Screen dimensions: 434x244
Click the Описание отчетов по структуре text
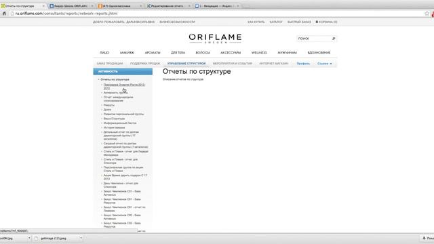click(183, 79)
